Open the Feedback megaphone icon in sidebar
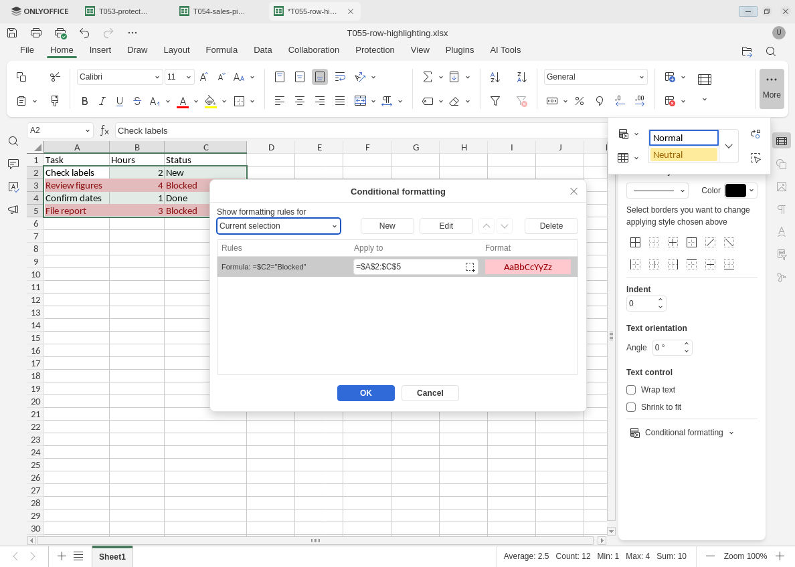 coord(13,209)
